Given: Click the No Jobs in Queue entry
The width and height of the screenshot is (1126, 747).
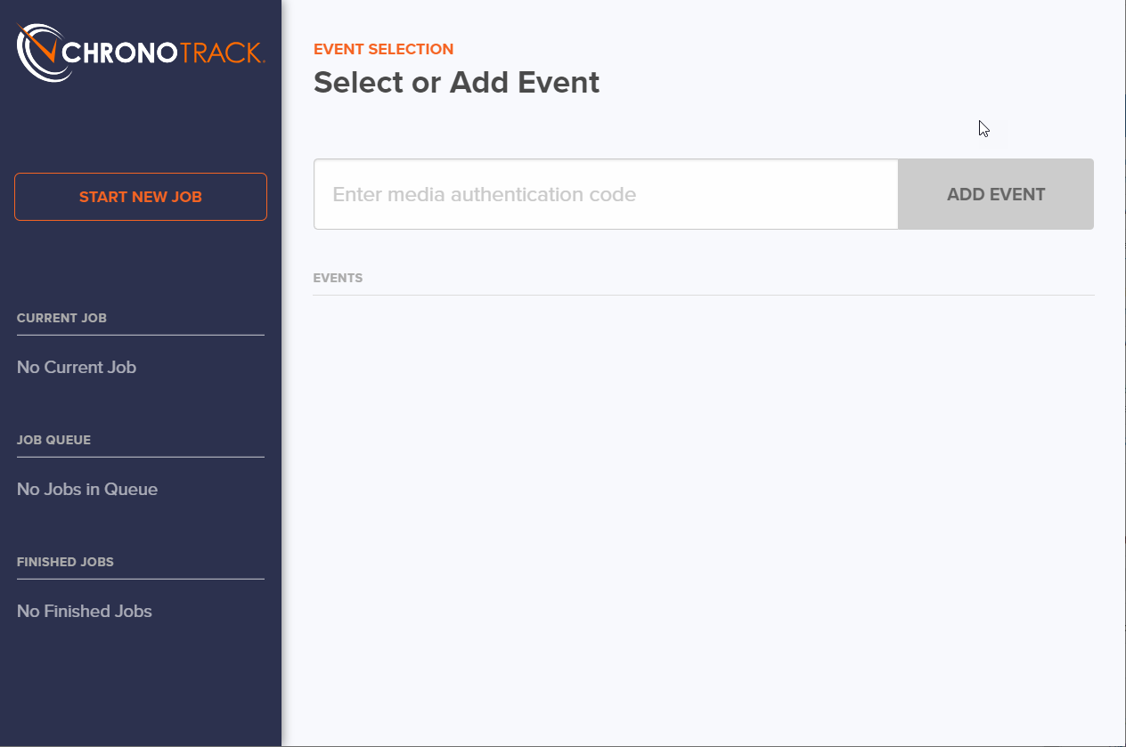Looking at the screenshot, I should (87, 490).
